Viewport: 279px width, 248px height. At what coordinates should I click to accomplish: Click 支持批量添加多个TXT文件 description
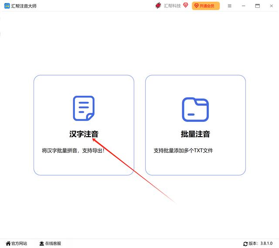click(183, 151)
